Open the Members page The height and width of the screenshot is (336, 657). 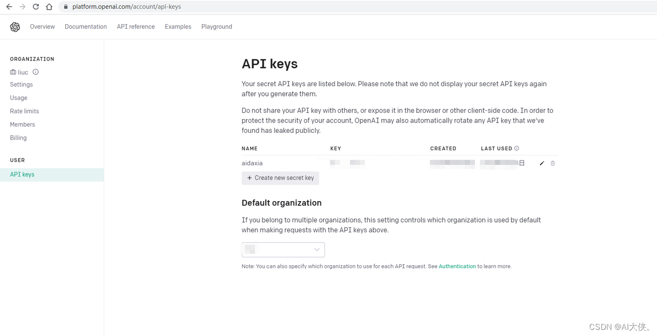point(23,125)
